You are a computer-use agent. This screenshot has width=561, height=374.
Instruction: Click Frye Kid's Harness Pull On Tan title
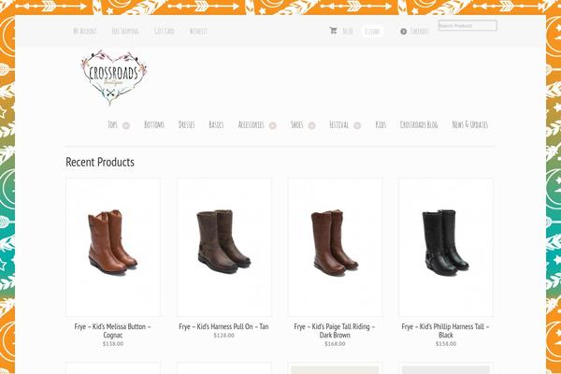pyautogui.click(x=223, y=326)
